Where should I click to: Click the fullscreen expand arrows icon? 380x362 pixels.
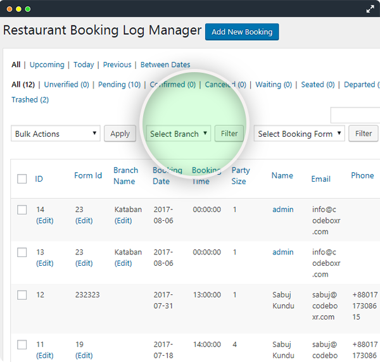click(x=370, y=9)
